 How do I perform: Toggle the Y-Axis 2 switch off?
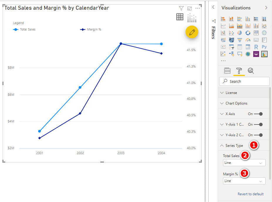pos(258,135)
